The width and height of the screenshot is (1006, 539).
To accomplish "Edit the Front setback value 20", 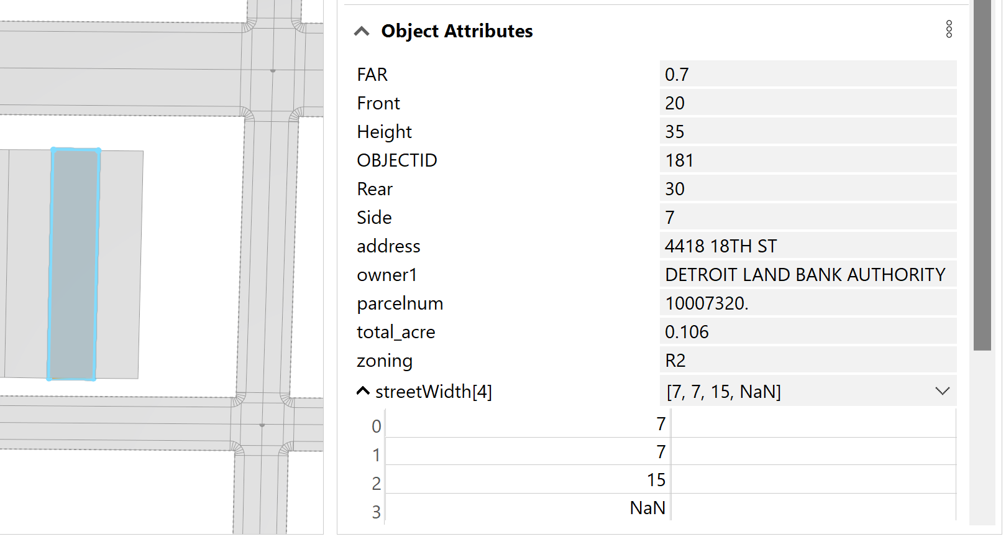I will (x=807, y=103).
